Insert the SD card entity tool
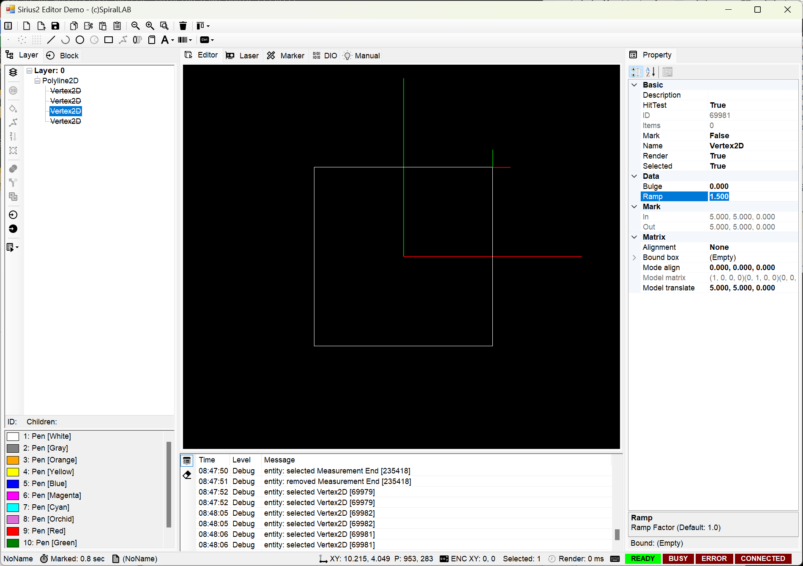Viewport: 803px width, 566px height. coord(152,40)
